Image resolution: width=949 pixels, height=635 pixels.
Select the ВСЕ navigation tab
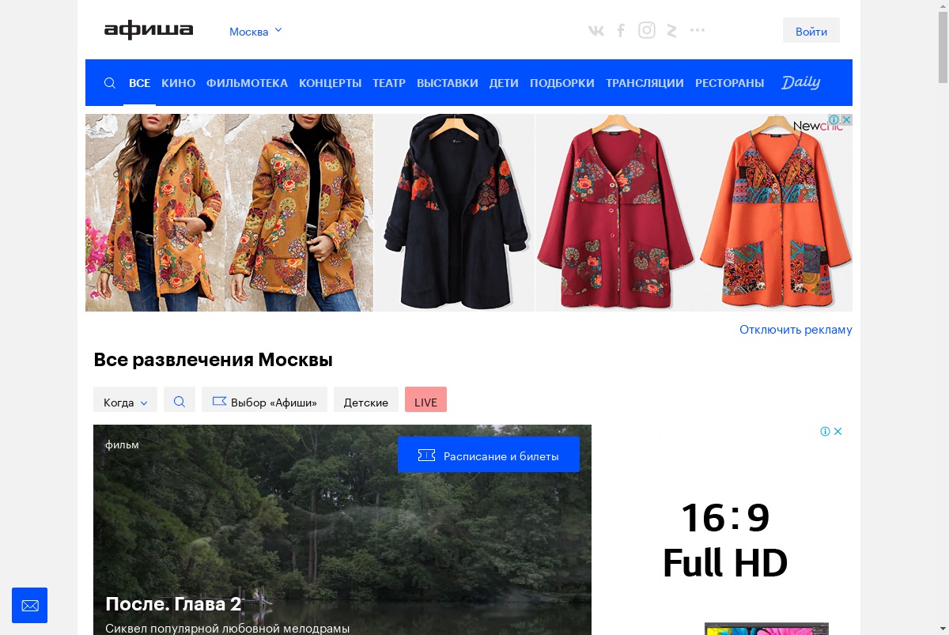pos(139,83)
